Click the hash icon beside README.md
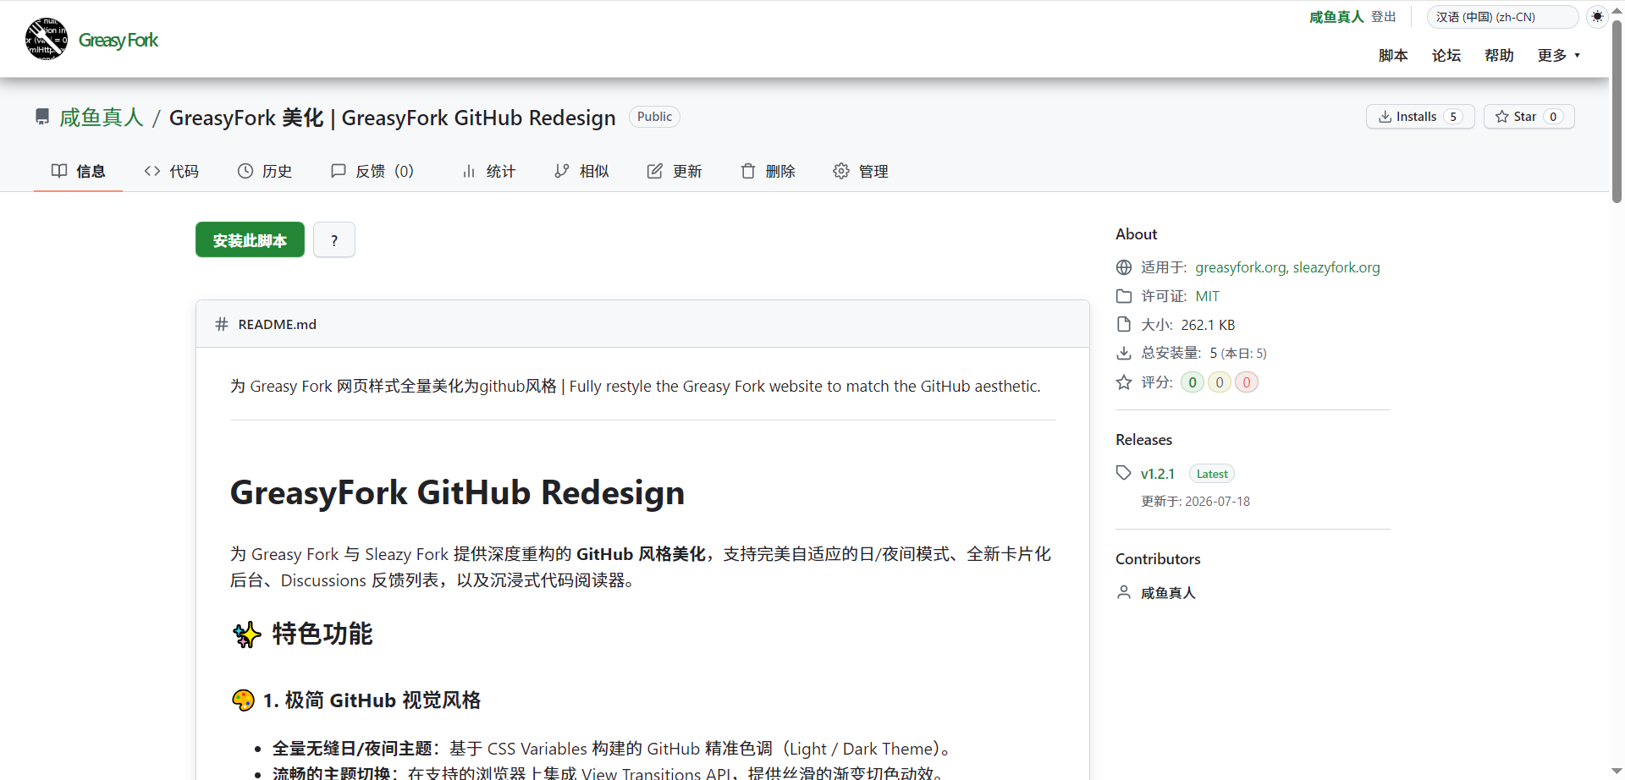Viewport: 1625px width, 780px height. [x=222, y=324]
